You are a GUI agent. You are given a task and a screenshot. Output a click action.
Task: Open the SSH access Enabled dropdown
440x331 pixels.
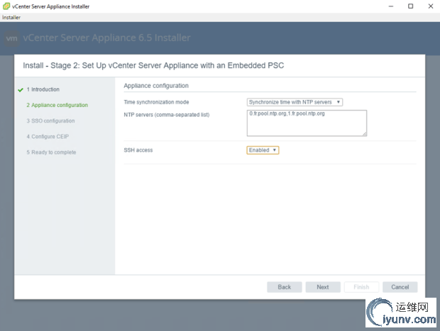tap(263, 150)
